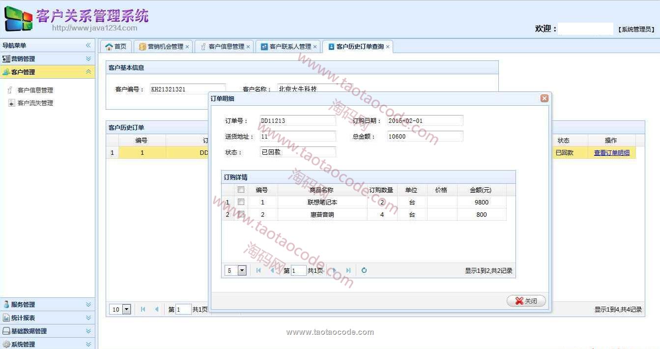Image resolution: width=660 pixels, height=349 pixels.
Task: Open page size dropdown showing 10
Action: pos(126,309)
